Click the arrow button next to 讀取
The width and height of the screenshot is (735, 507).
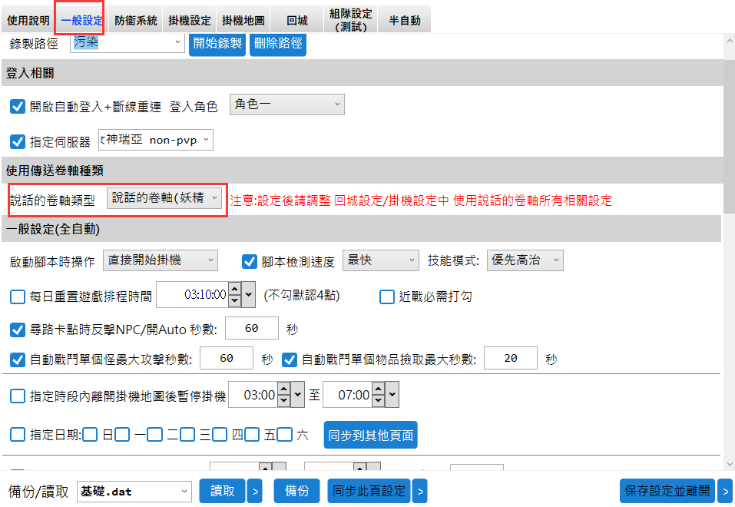point(254,492)
